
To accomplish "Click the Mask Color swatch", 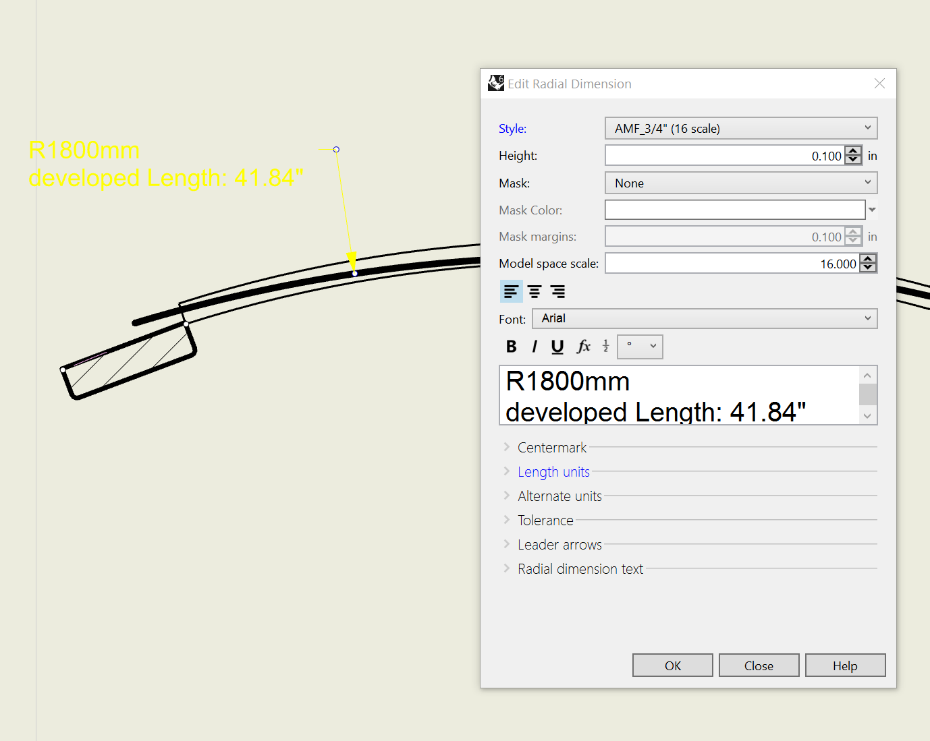I will click(735, 210).
